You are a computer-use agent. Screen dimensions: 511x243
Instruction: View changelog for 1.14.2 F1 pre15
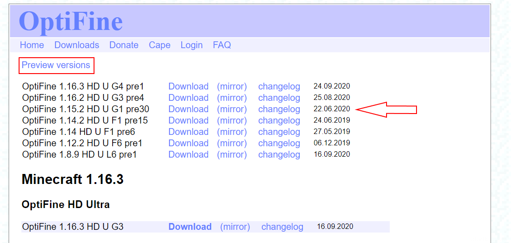click(279, 120)
